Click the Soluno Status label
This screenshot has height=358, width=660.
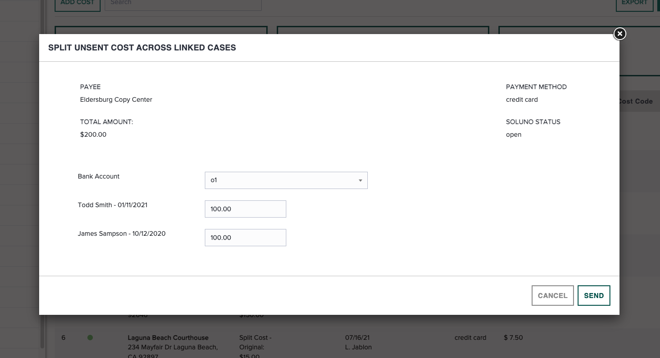click(x=533, y=122)
